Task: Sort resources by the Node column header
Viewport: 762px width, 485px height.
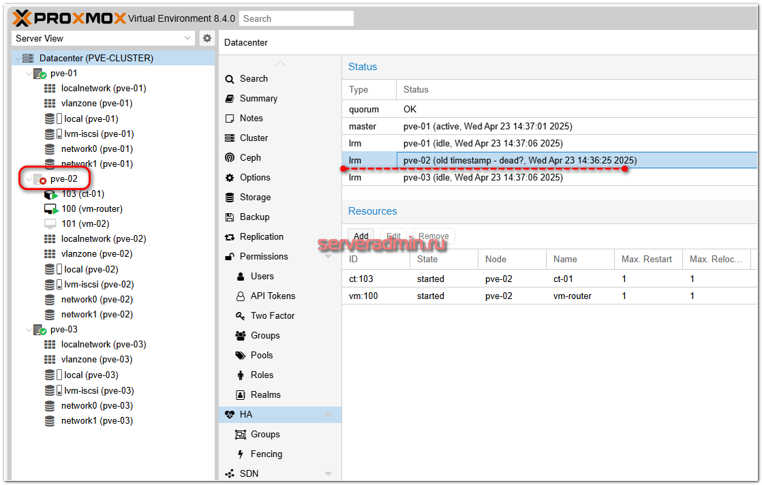Action: coord(513,260)
